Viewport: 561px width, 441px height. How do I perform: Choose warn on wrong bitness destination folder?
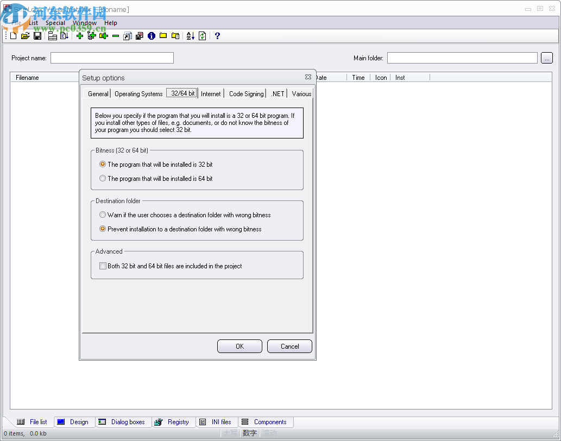pos(103,215)
